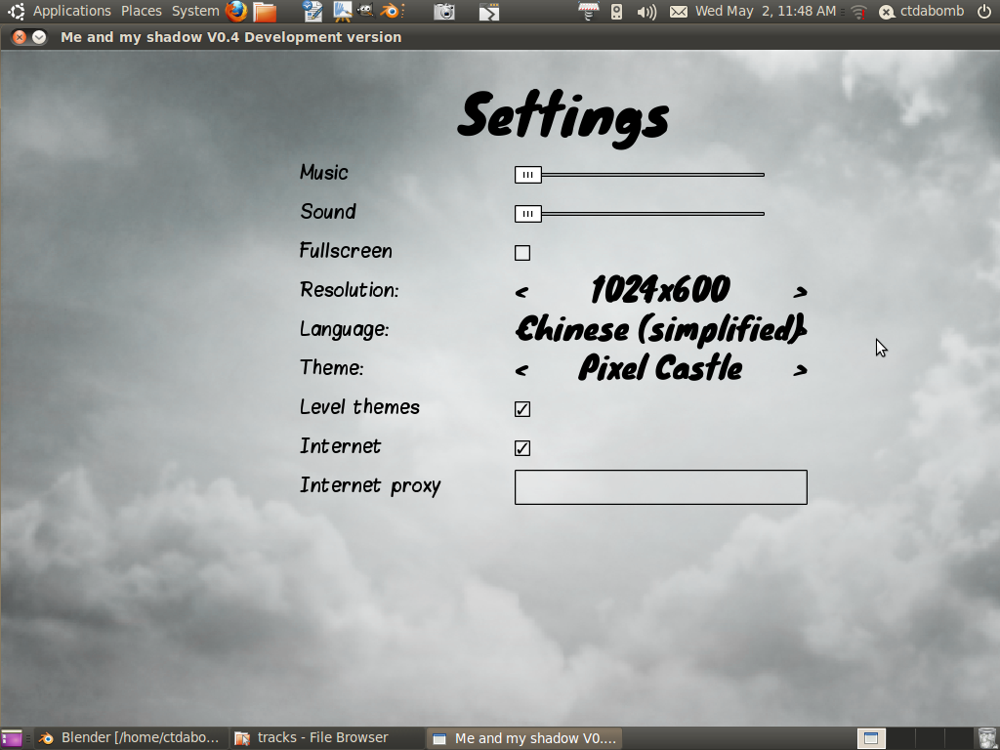1000x750 pixels.
Task: Open the Applications menu
Action: point(71,12)
